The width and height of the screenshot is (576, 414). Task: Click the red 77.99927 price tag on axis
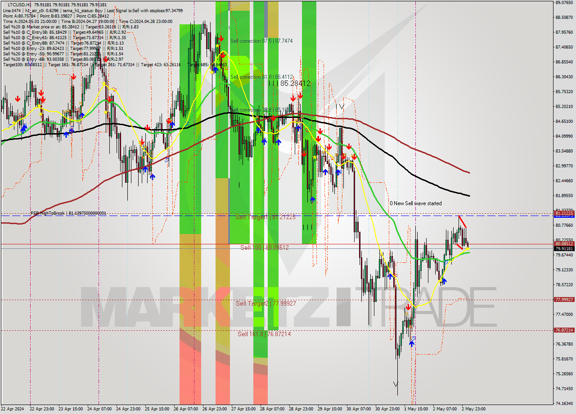tap(564, 300)
